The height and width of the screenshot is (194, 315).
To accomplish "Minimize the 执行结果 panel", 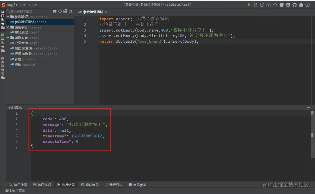I will (308, 108).
